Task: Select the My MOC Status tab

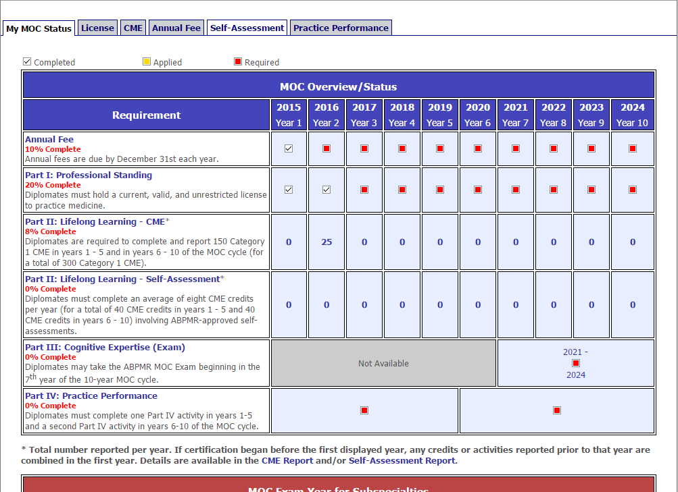Action: (39, 28)
